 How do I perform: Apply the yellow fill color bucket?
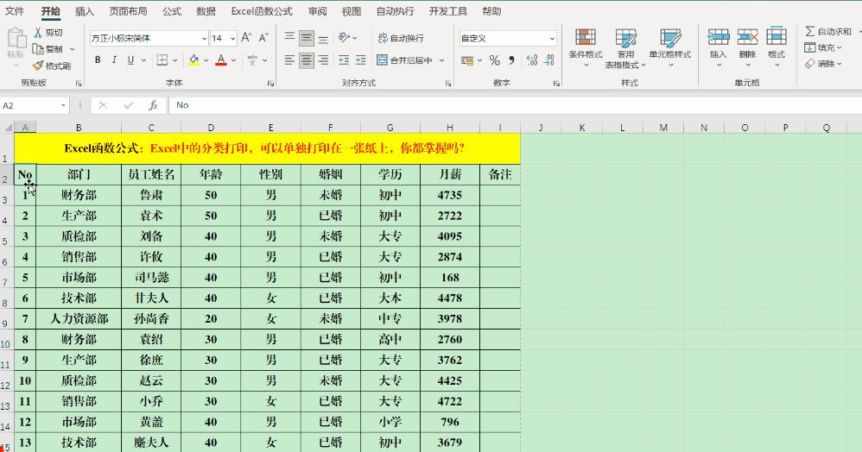193,60
